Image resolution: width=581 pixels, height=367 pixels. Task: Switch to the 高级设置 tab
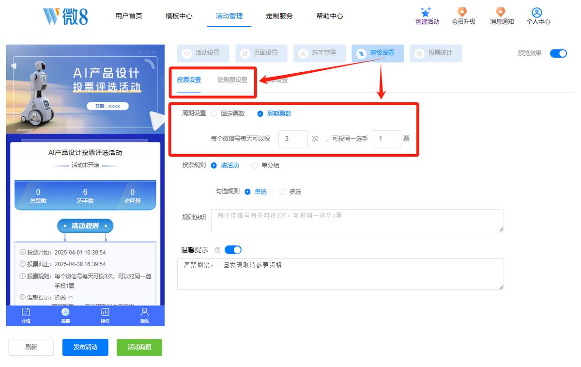point(378,53)
